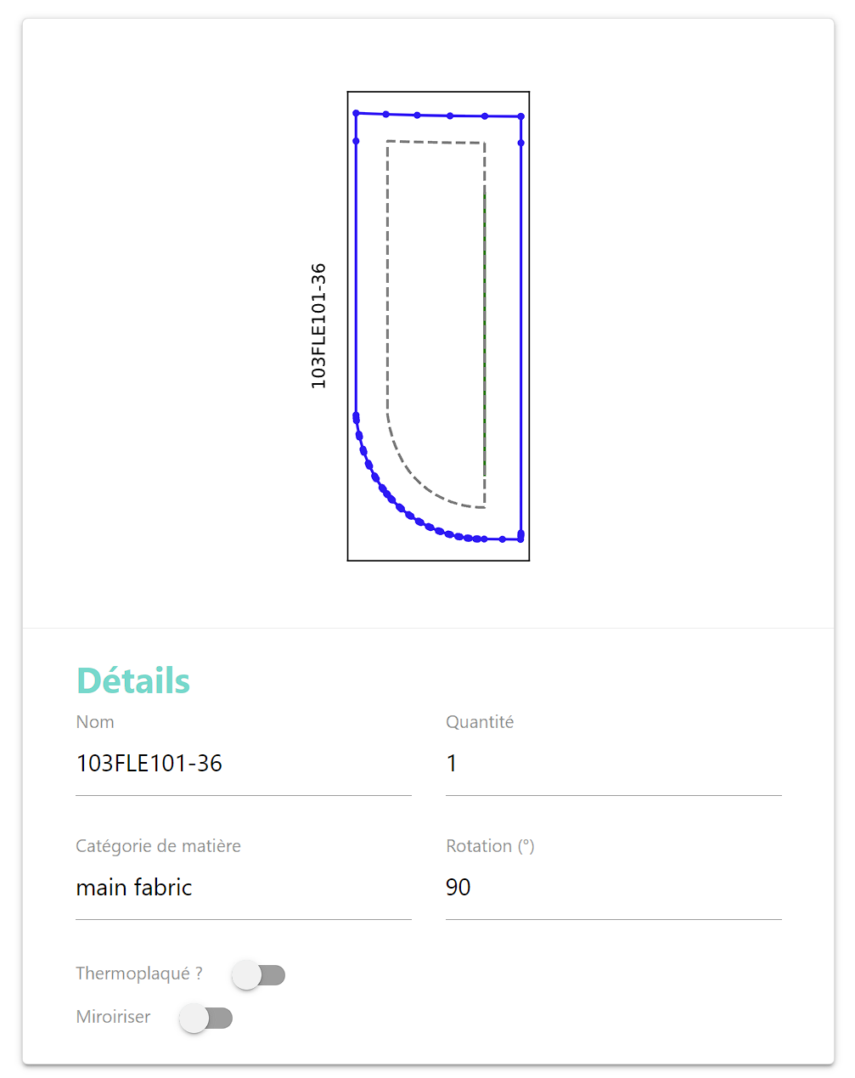The width and height of the screenshot is (855, 1078).
Task: Click the Détails section heading
Action: tap(133, 680)
